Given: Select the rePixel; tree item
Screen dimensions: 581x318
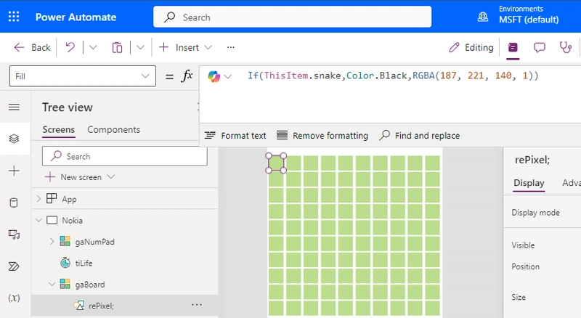Looking at the screenshot, I should click(101, 306).
